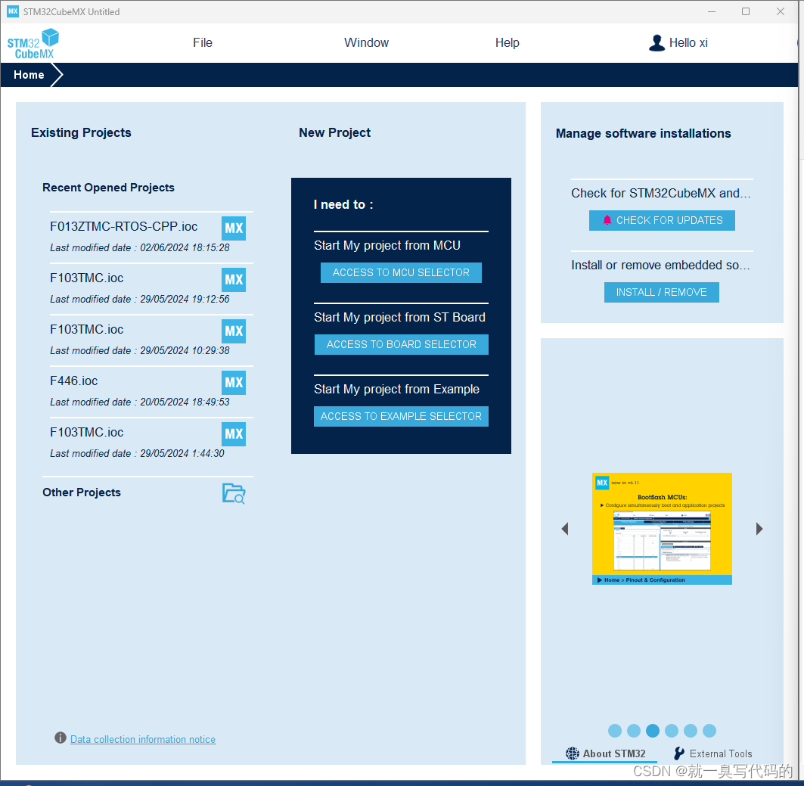This screenshot has width=804, height=786.
Task: Show previous slide with left carousel arrow
Action: click(565, 529)
